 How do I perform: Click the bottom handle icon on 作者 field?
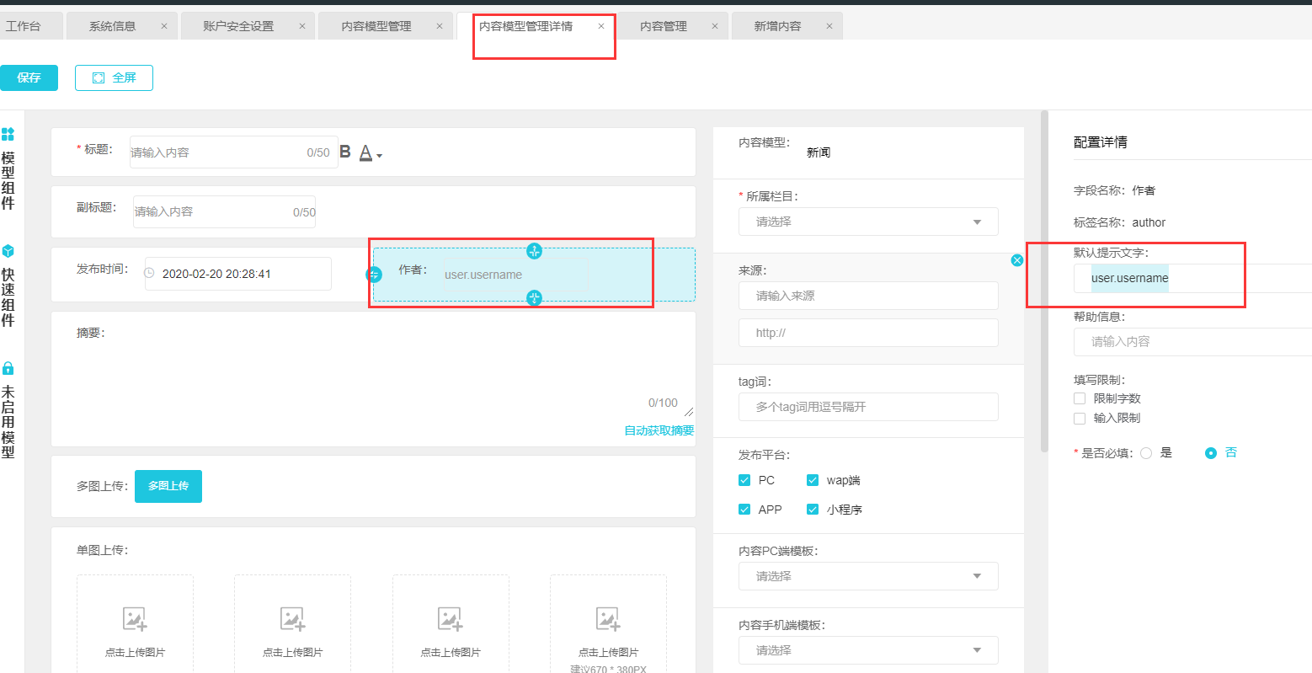(x=534, y=297)
